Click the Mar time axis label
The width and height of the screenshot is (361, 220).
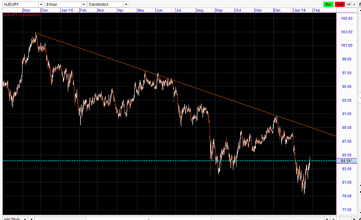(x=101, y=10)
